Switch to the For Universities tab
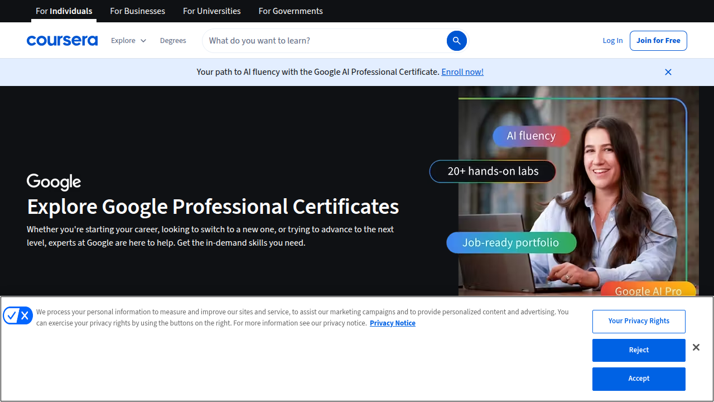The image size is (714, 402). pyautogui.click(x=211, y=11)
